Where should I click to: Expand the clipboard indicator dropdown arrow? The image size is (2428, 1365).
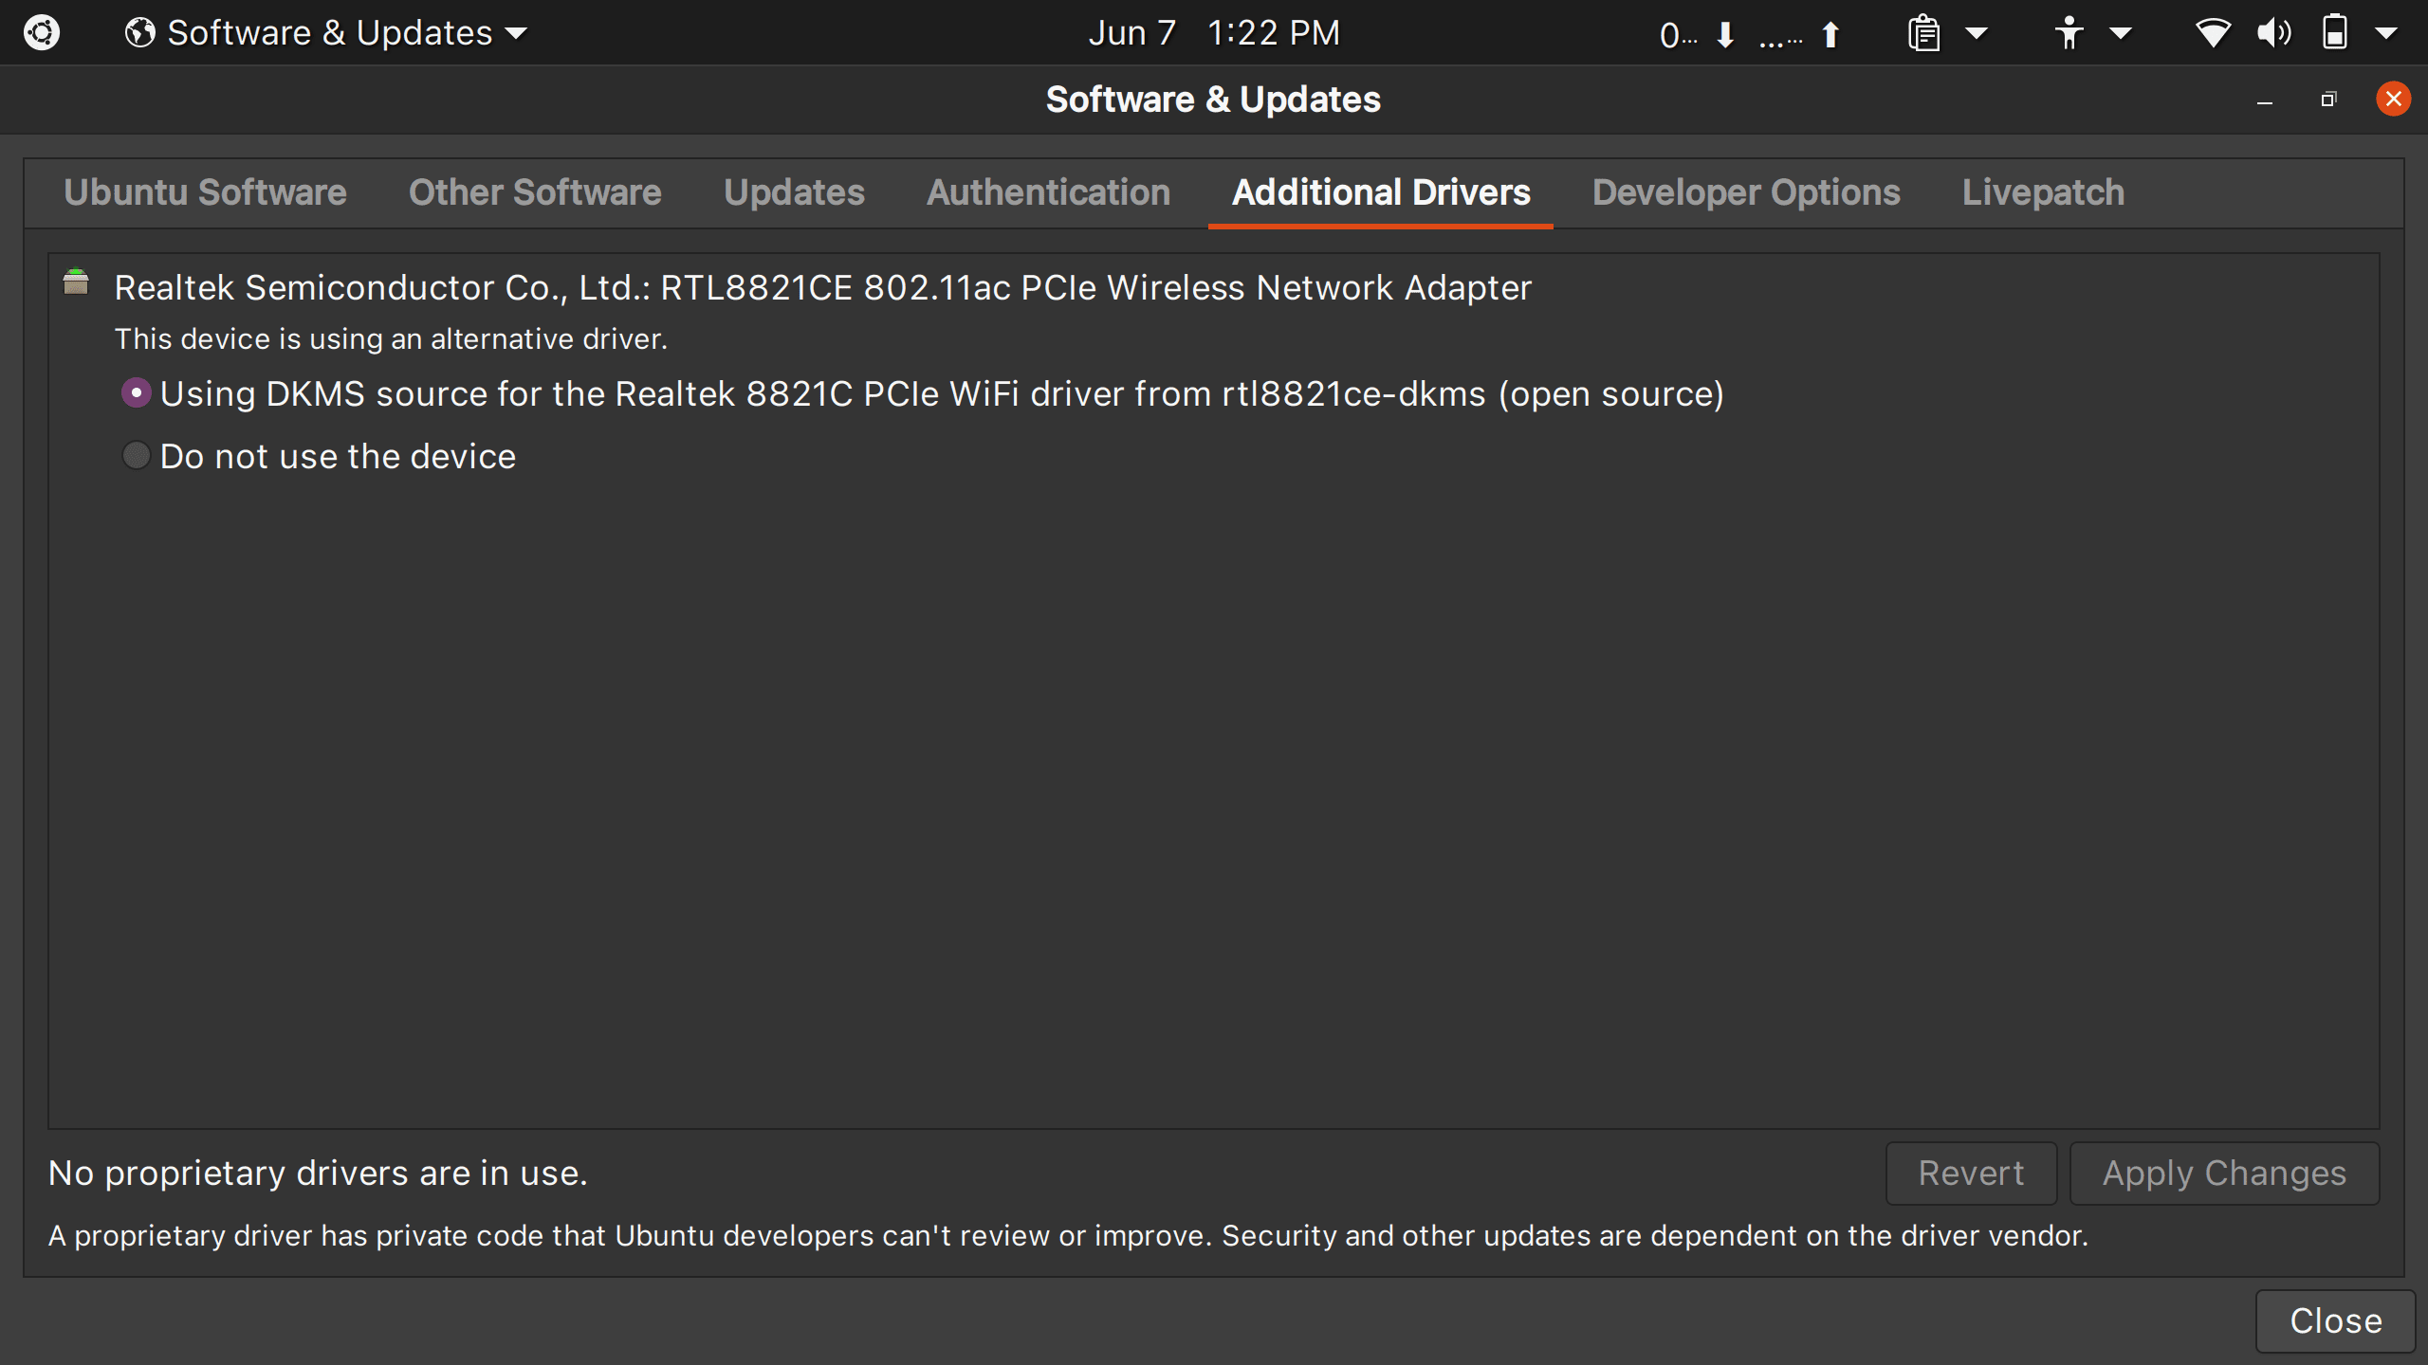click(1977, 34)
